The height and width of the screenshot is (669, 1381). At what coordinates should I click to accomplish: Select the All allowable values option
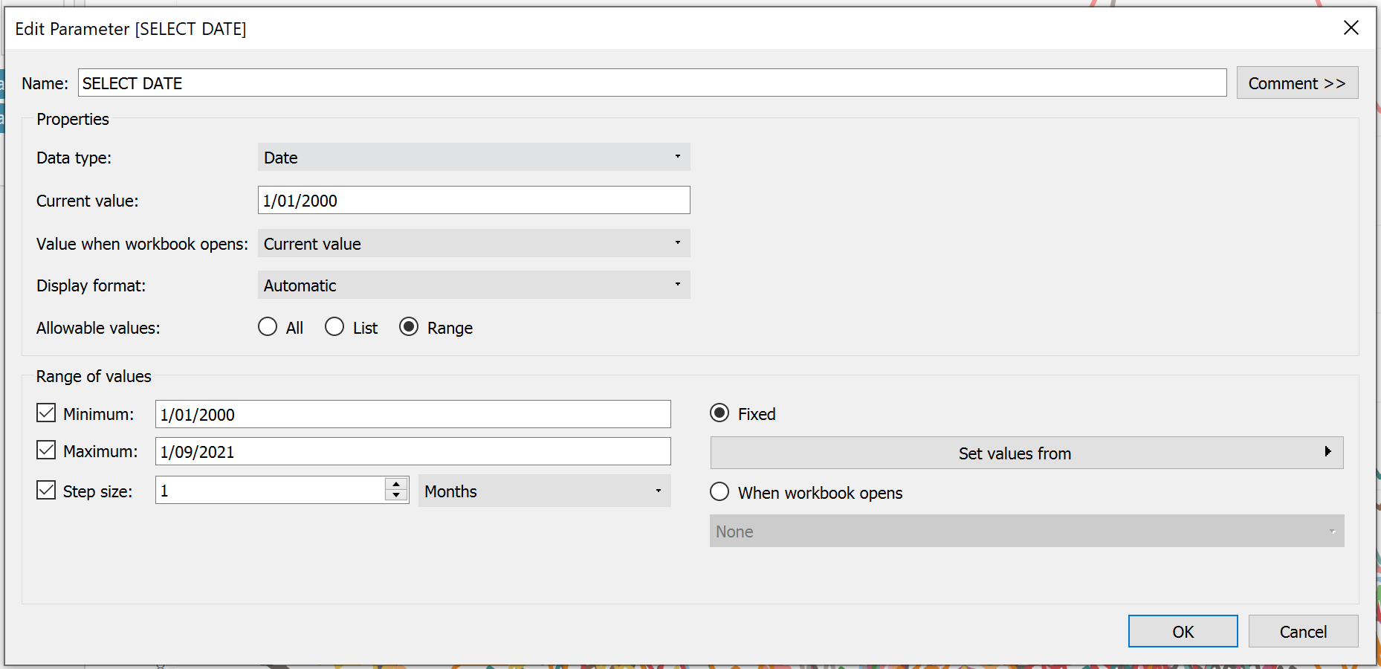click(x=268, y=327)
